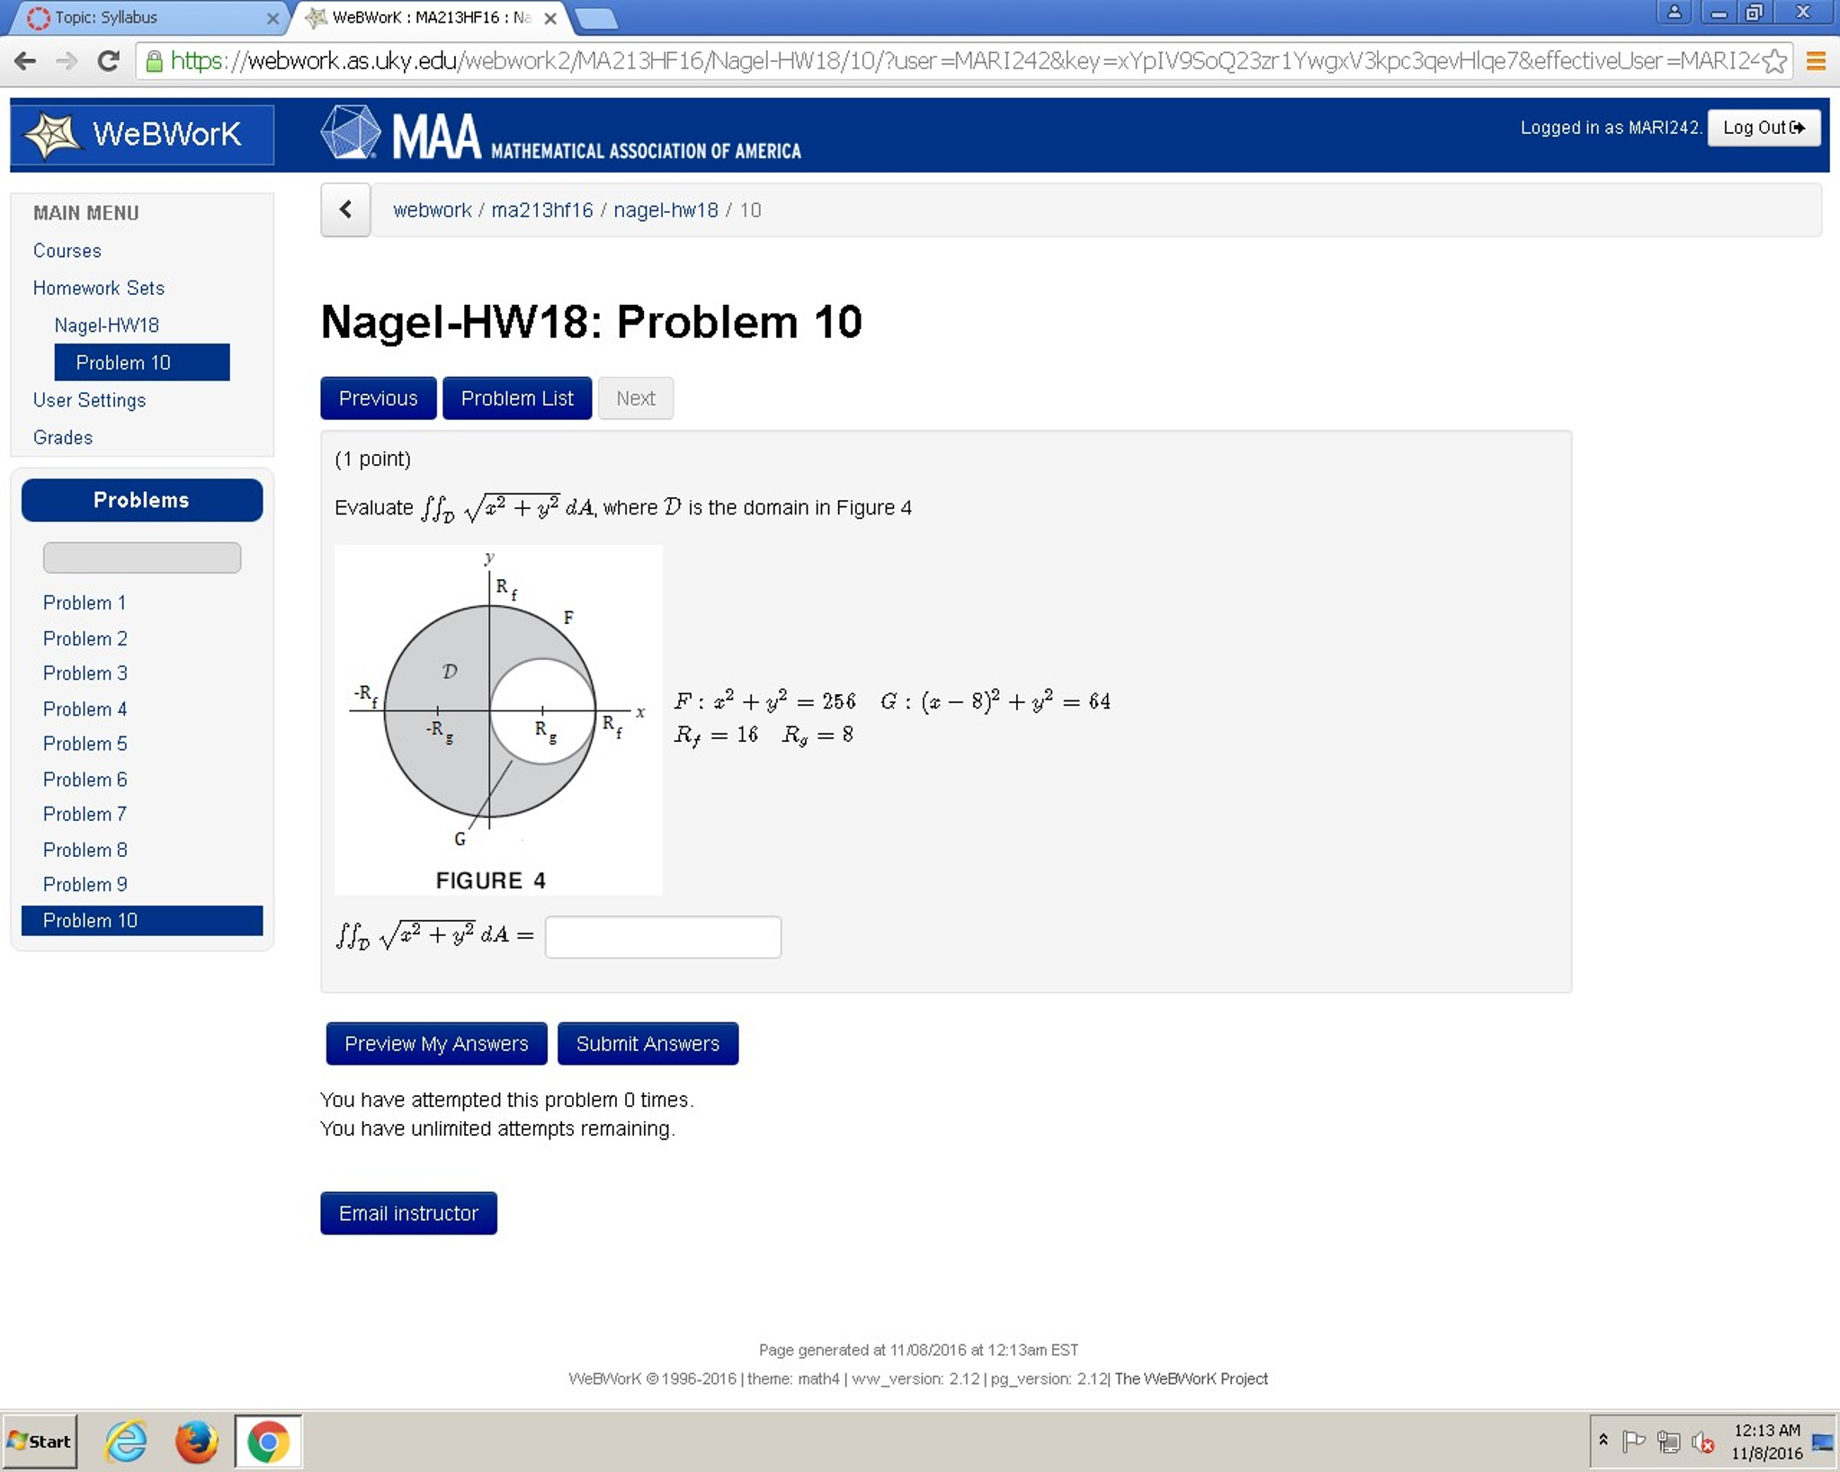This screenshot has width=1840, height=1472.
Task: Go back using browser back arrow
Action: click(x=25, y=61)
